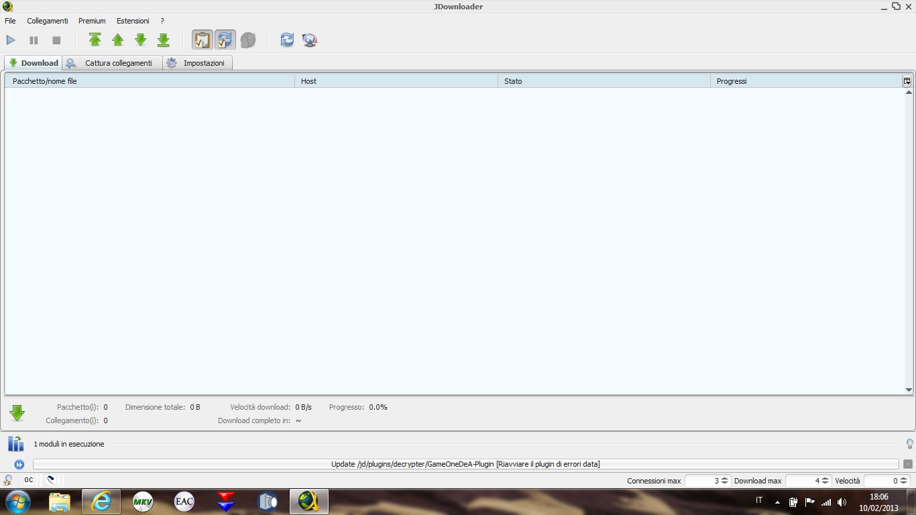Image resolution: width=916 pixels, height=515 pixels.
Task: Click Action Center flag tray icon
Action: (x=810, y=502)
